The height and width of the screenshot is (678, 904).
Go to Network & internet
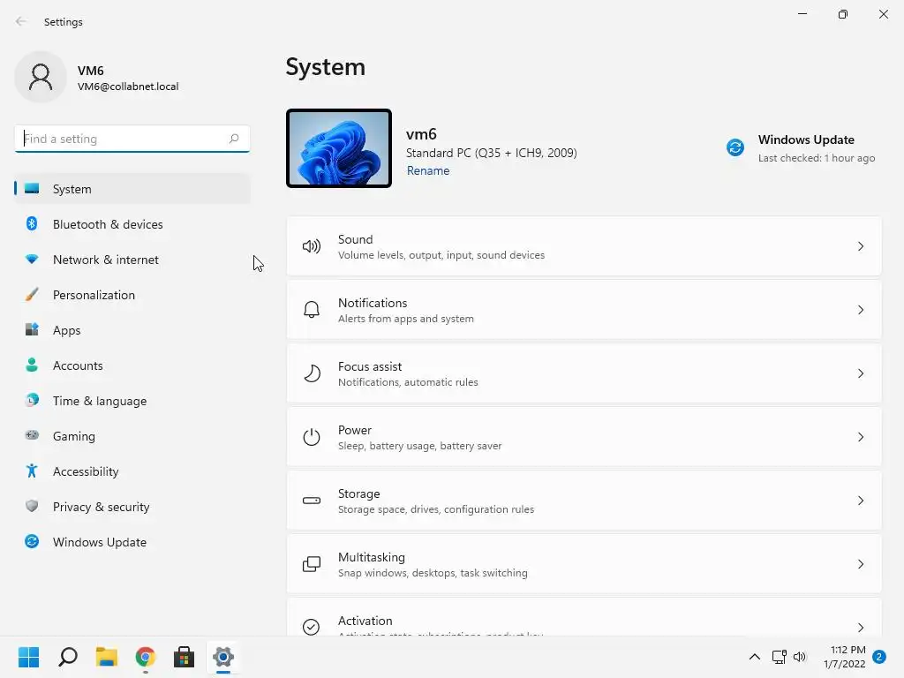pos(132,260)
